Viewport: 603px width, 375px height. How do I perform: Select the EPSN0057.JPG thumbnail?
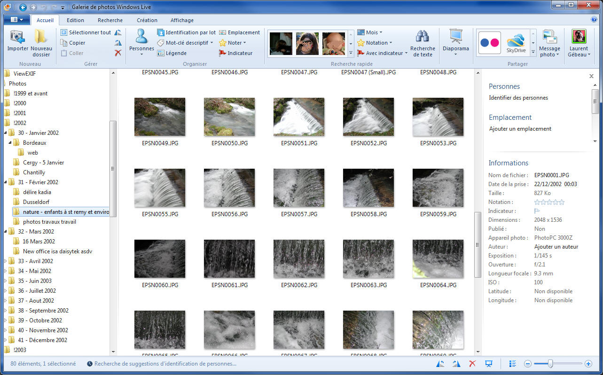299,188
